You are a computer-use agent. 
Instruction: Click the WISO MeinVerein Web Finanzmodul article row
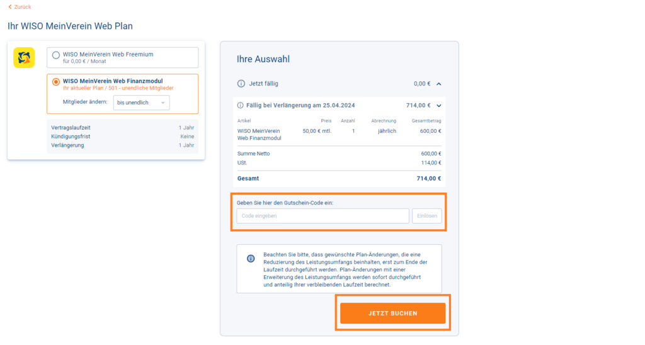(339, 135)
